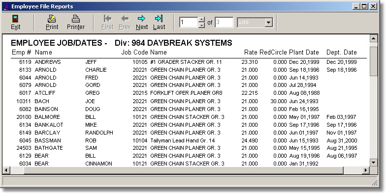Image resolution: width=386 pixels, height=194 pixels.
Task: Click Div: 984 DAYBREAK SYSTEMS heading
Action: pyautogui.click(x=173, y=43)
